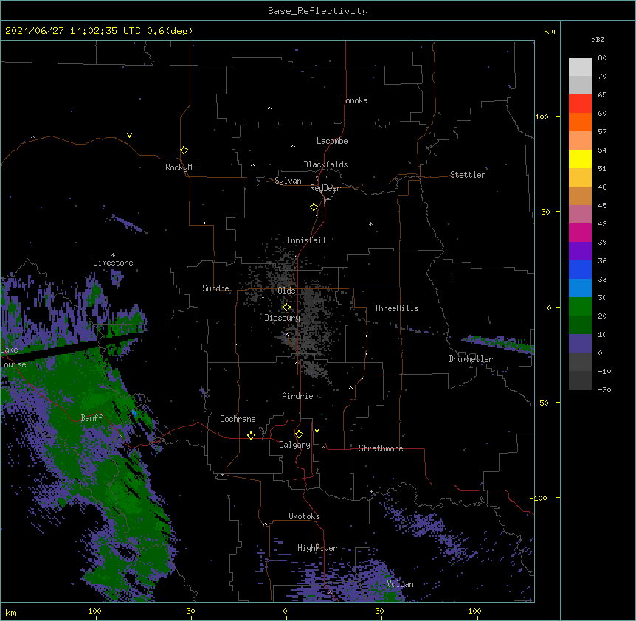Click the Ponoka city label
The width and height of the screenshot is (636, 621).
354,100
